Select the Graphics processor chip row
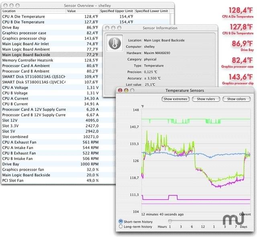 (52, 38)
